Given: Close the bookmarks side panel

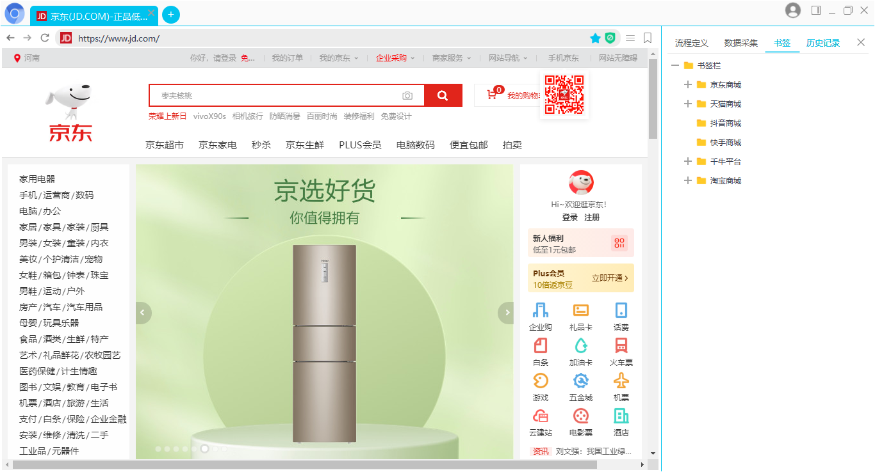Looking at the screenshot, I should 861,42.
